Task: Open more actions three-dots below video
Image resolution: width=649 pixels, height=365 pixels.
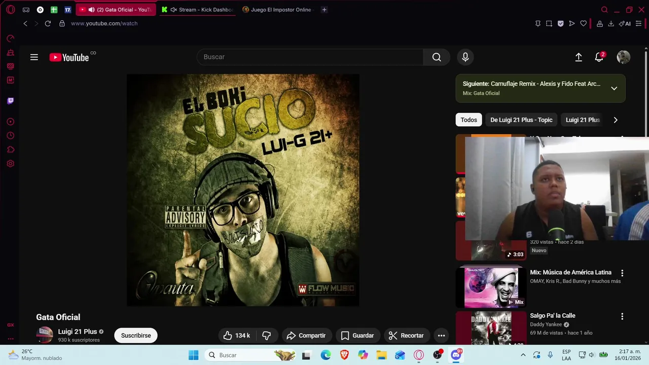Action: click(441, 336)
